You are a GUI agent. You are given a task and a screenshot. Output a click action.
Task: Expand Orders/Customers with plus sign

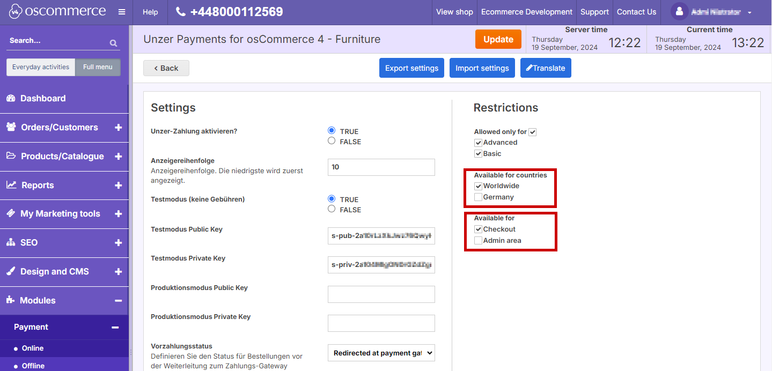(x=118, y=128)
